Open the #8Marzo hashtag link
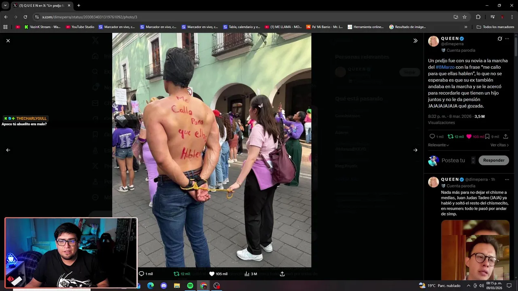 click(445, 67)
